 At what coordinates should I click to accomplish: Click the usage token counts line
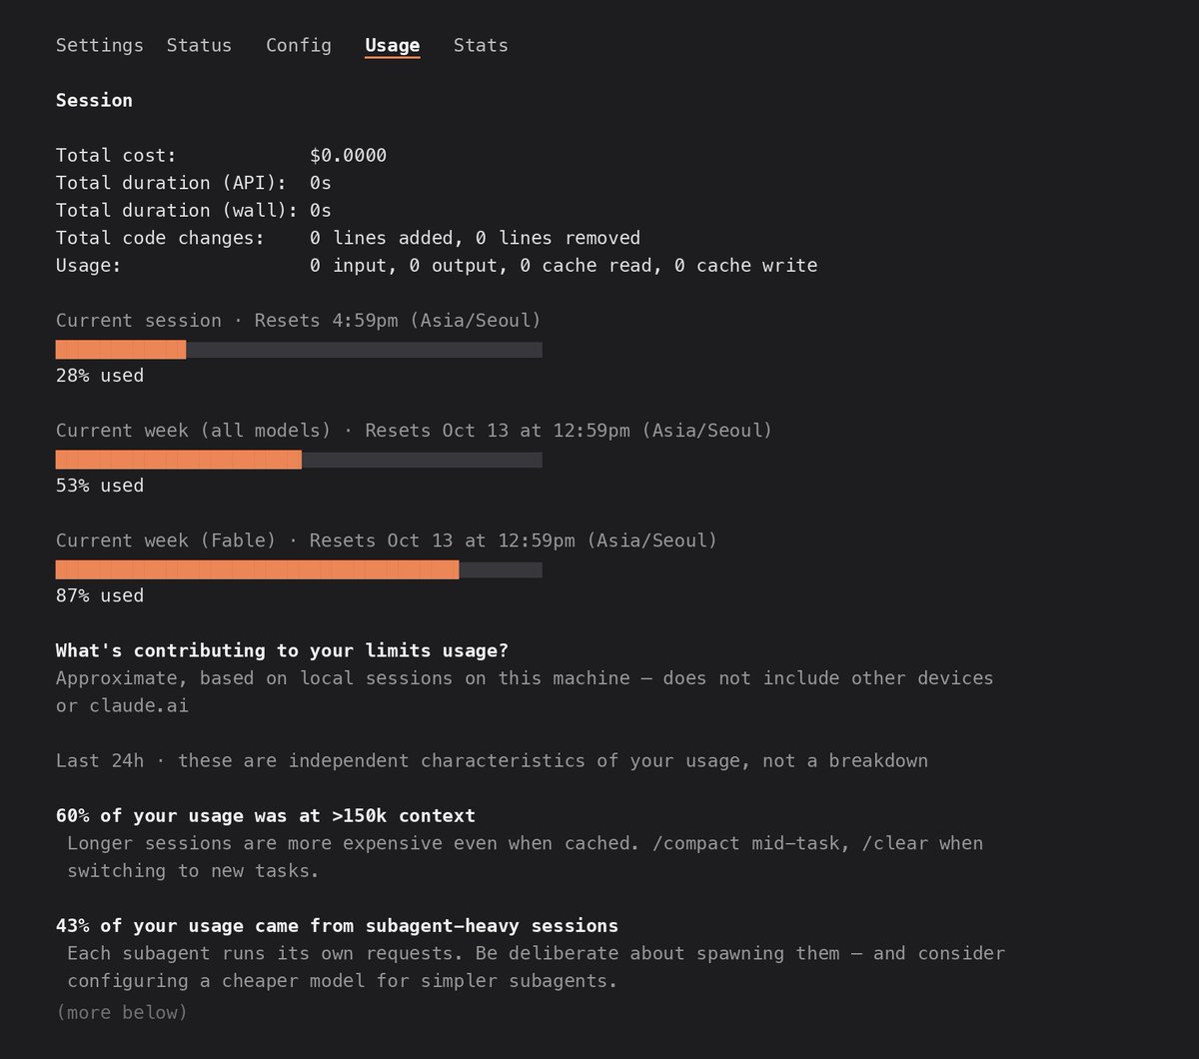[x=564, y=265]
